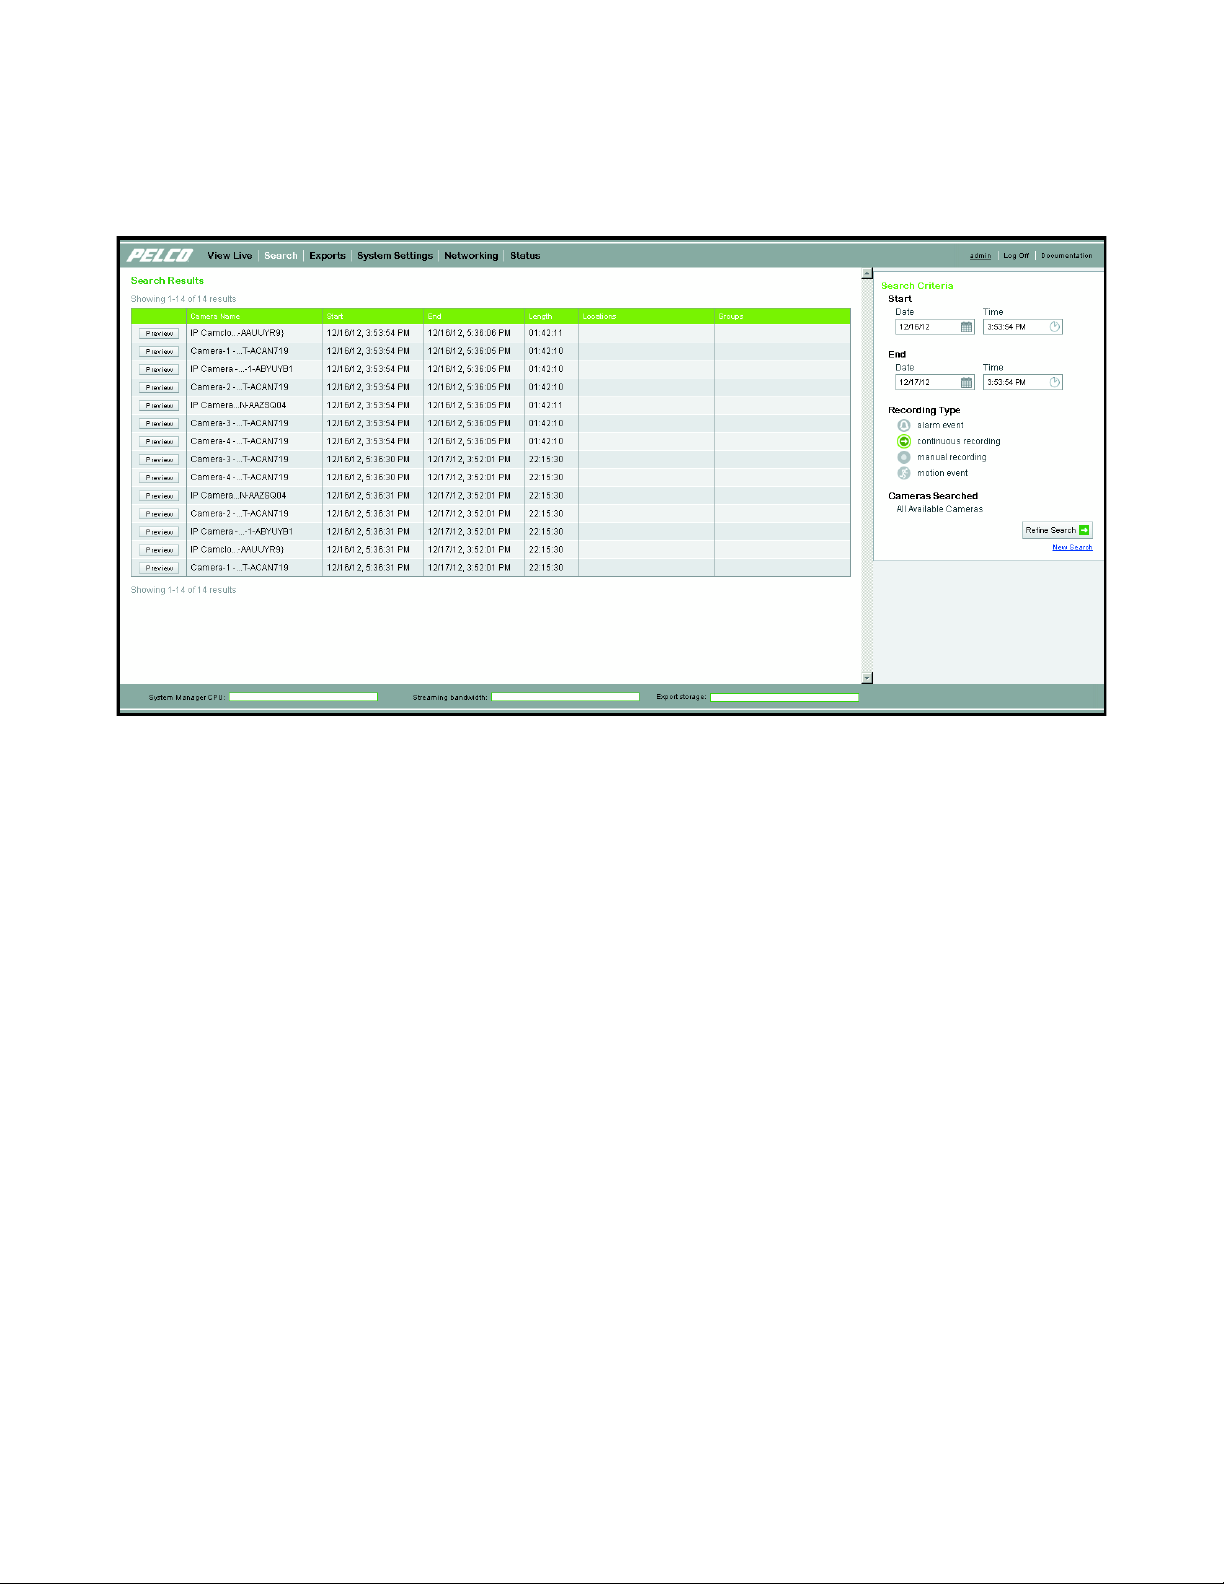The height and width of the screenshot is (1584, 1224).
Task: Open the Exports menu
Action: tap(327, 256)
